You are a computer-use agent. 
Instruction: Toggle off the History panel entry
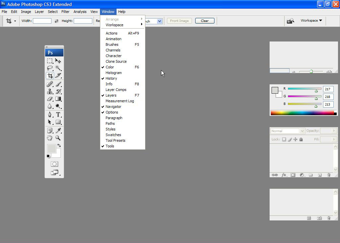pos(111,78)
